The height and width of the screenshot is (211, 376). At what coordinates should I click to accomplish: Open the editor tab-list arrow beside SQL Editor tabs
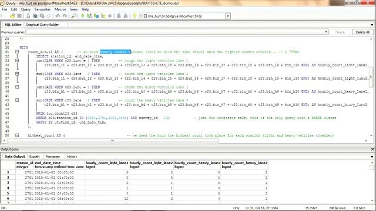pos(372,25)
